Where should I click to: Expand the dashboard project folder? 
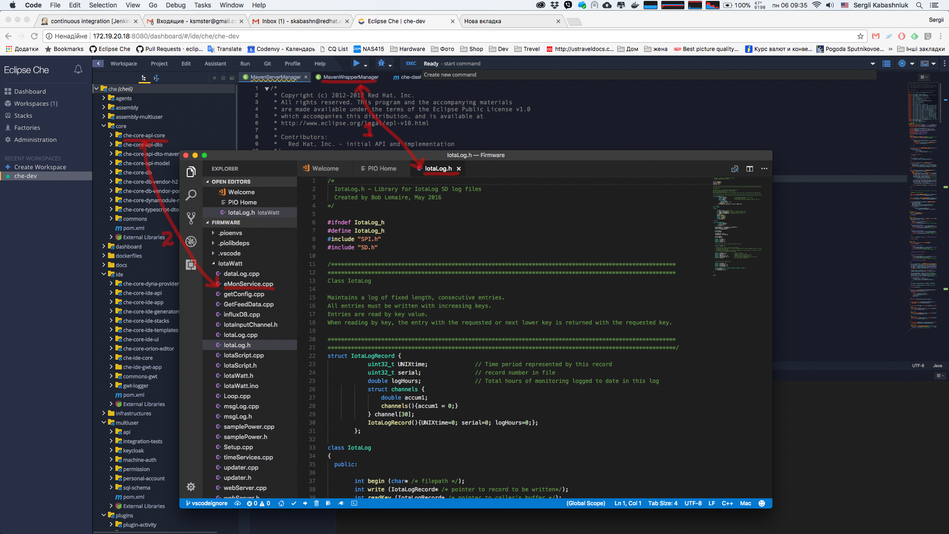pyautogui.click(x=104, y=247)
